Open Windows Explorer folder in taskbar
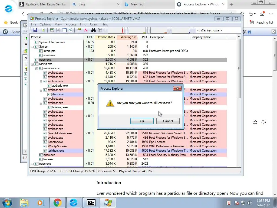This screenshot has width=277, height=208. [x=24, y=203]
